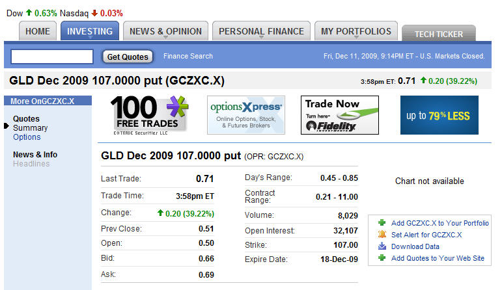Click the green up arrow in Change row
502x290 pixels.
(160, 213)
